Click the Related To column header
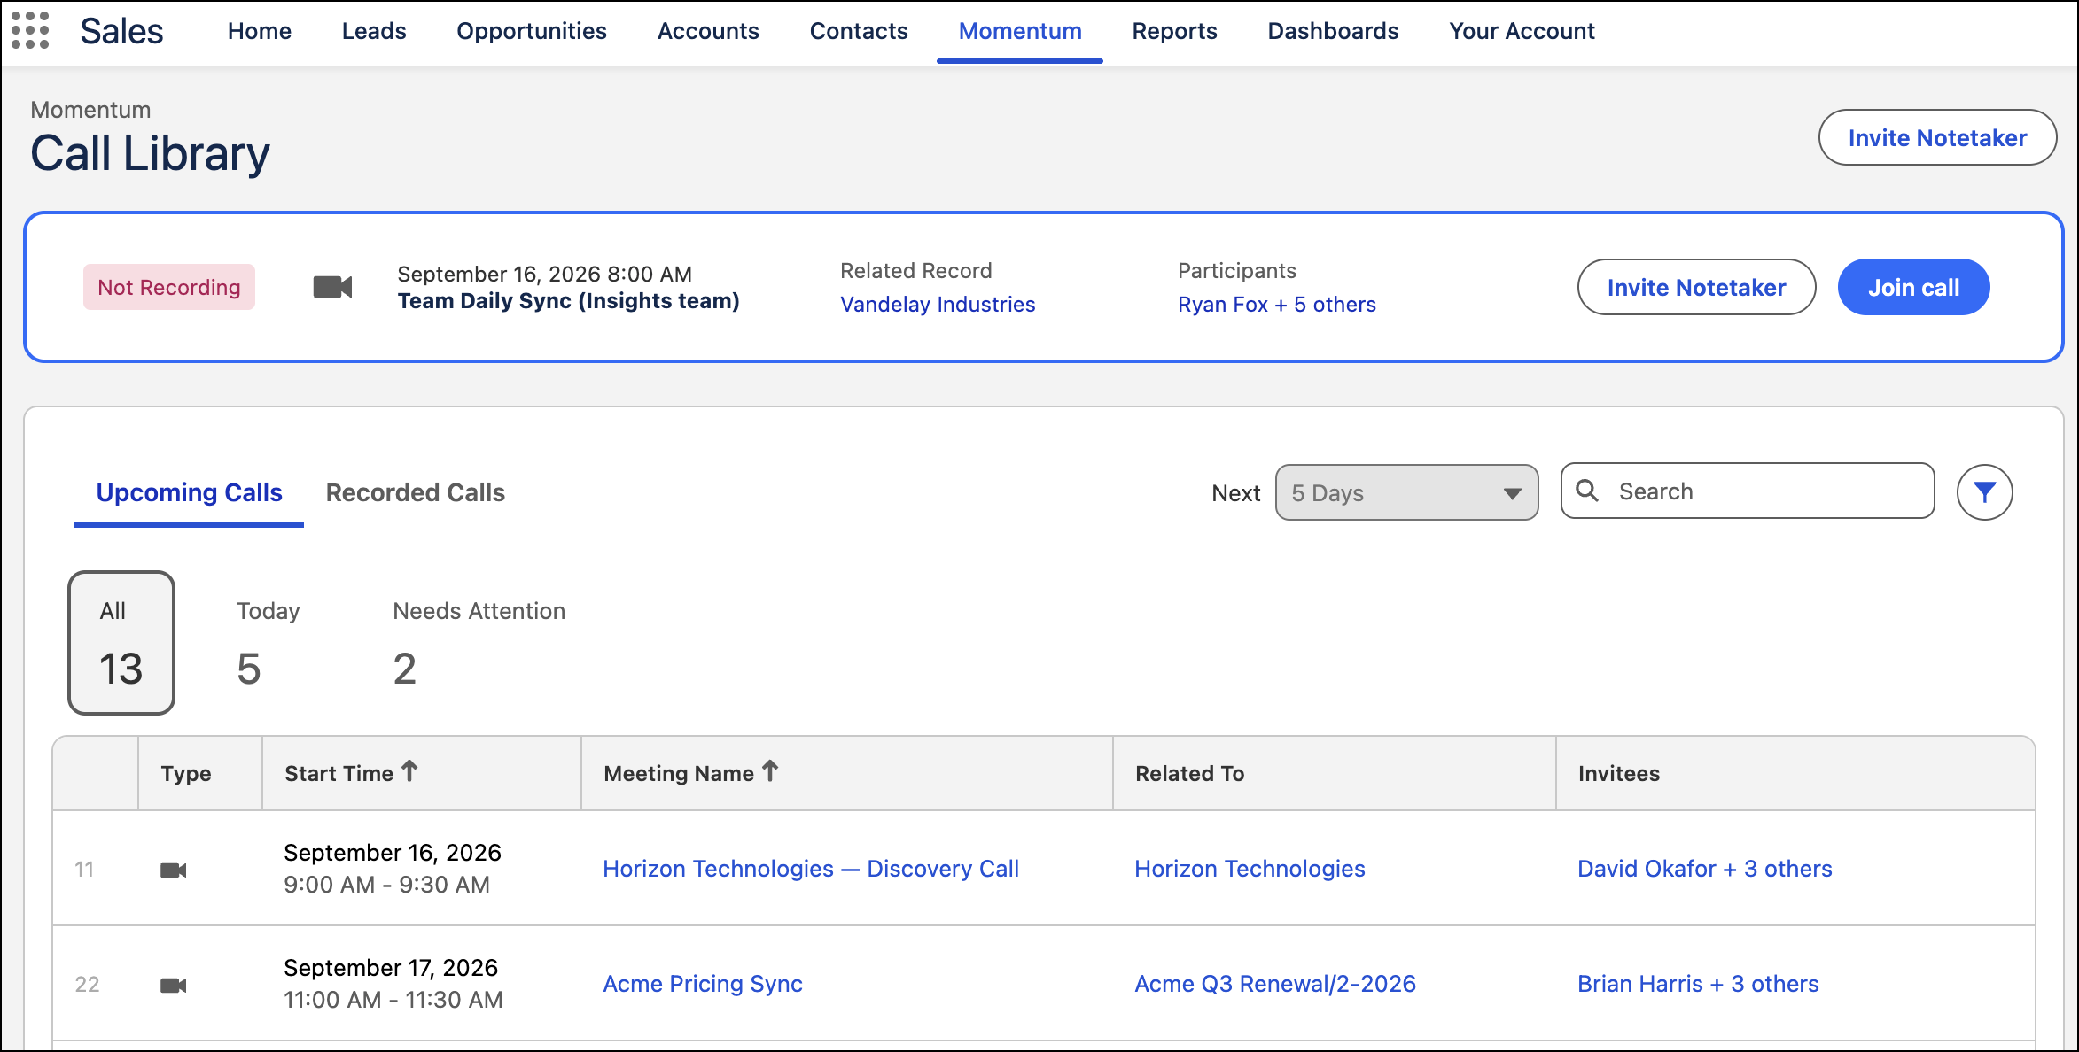The height and width of the screenshot is (1052, 2079). (x=1335, y=773)
